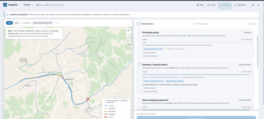
Task: Check the Detention / retention basins checkbox
Action: point(140,64)
